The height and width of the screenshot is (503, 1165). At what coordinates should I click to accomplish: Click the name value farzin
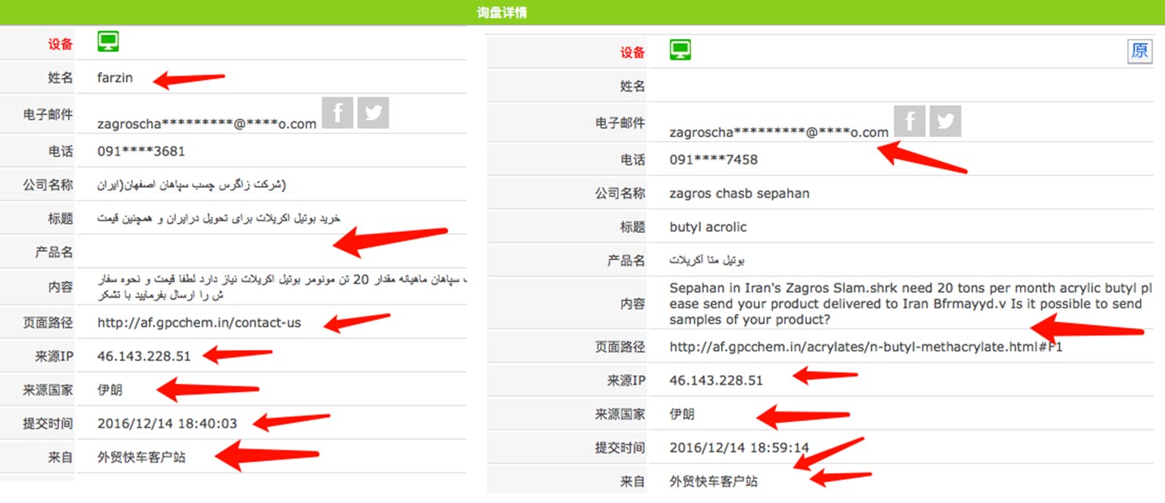pyautogui.click(x=114, y=78)
